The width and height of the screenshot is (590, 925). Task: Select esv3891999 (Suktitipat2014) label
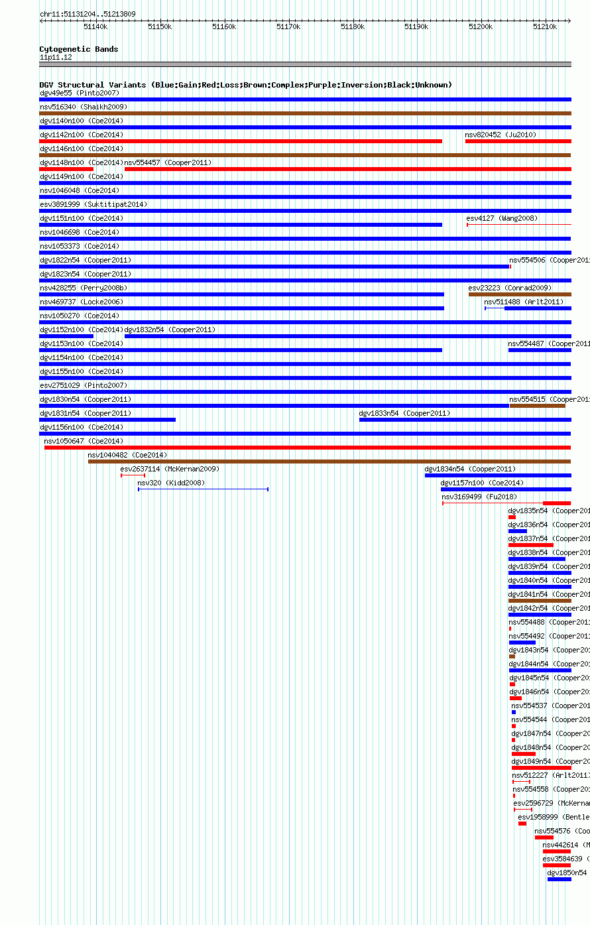point(93,204)
